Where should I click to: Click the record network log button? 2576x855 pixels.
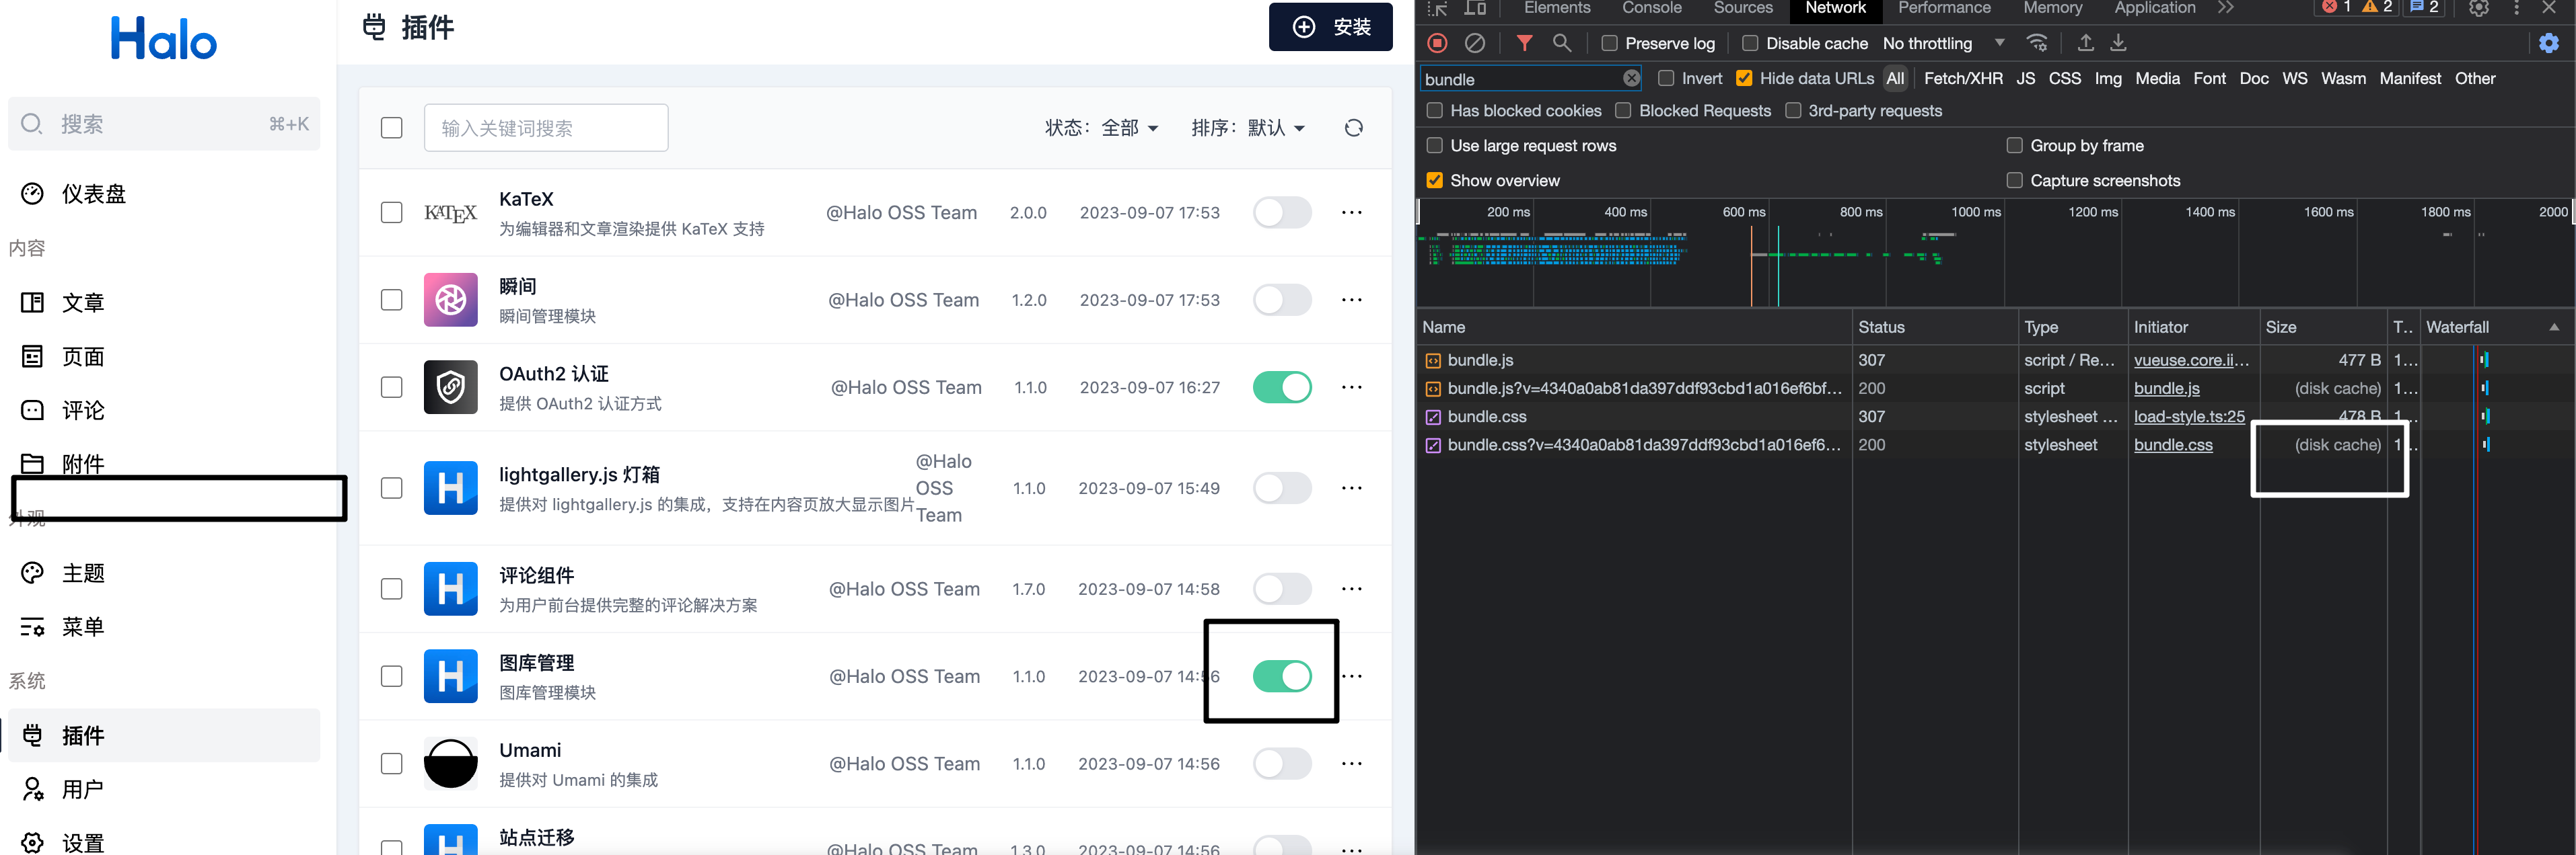[1437, 43]
